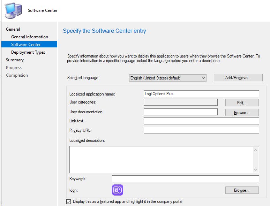Select Software Center step in sidebar
270x206 pixels.
(x=26, y=45)
